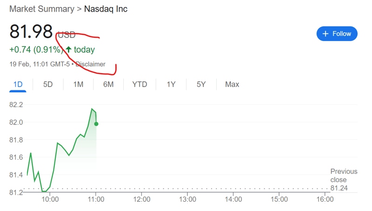Click the Market Summary breadcrumb

click(41, 9)
